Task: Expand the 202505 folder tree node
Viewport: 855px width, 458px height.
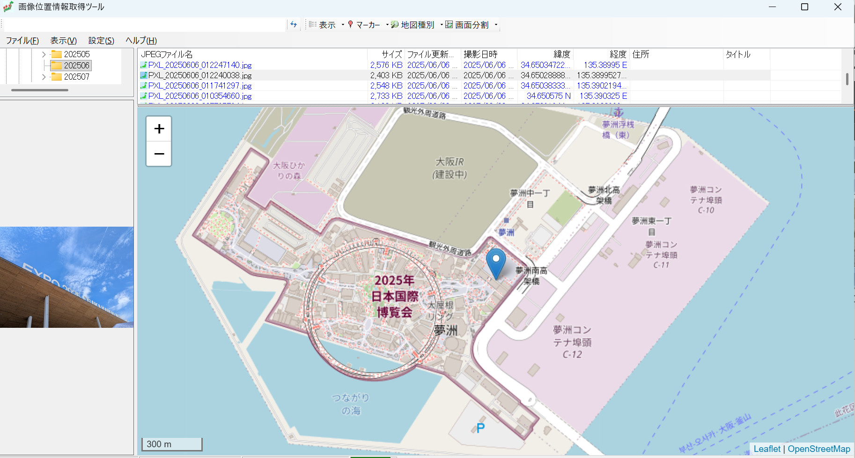Action: pyautogui.click(x=44, y=54)
